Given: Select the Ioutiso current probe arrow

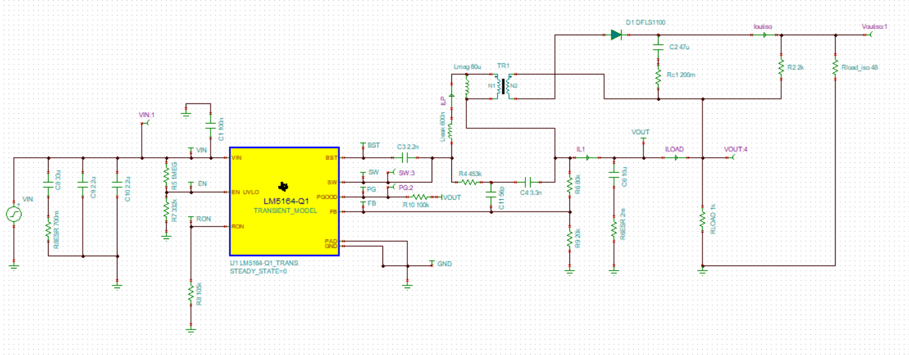Looking at the screenshot, I should (765, 35).
